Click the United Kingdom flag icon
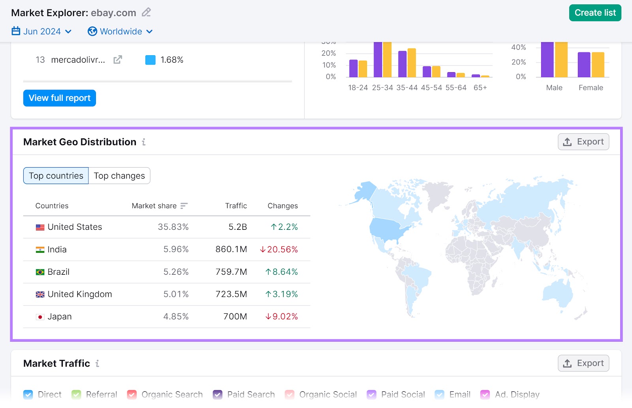632x408 pixels. (x=40, y=294)
